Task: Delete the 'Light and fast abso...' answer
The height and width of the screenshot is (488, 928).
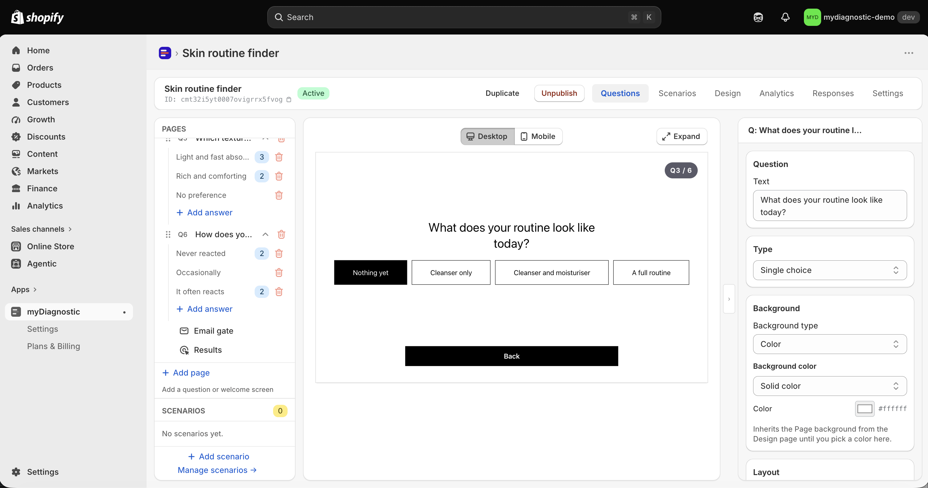Action: 279,157
